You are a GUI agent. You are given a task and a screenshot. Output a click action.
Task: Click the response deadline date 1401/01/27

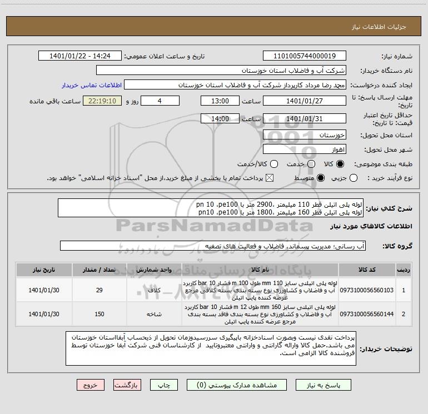point(305,101)
